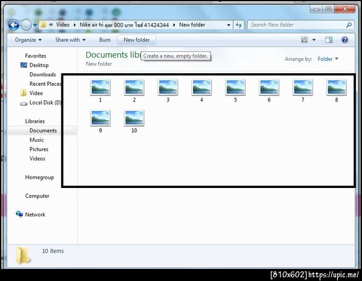Viewport: 362px width, 281px height.
Task: Select Videos library in navigation pane
Action: coord(37,158)
